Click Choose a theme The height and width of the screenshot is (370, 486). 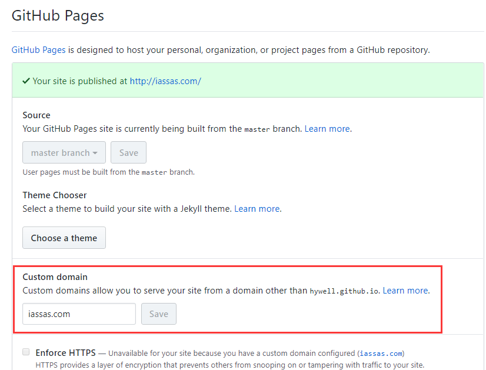[x=64, y=238]
